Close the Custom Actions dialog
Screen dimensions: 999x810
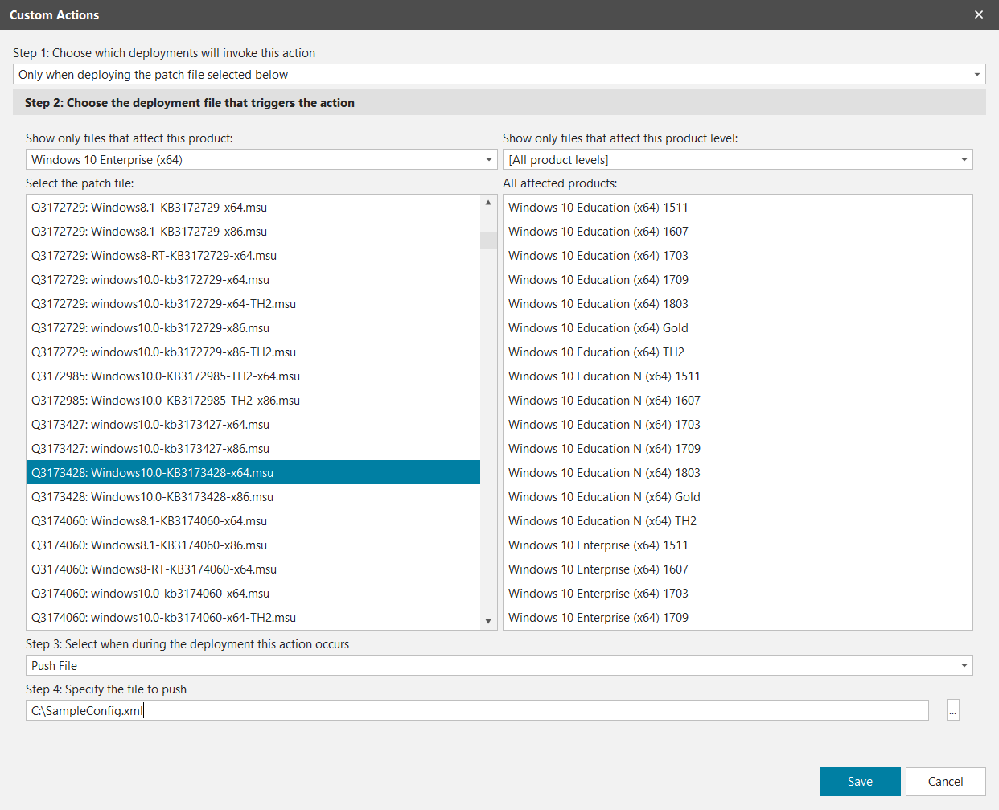(x=979, y=14)
